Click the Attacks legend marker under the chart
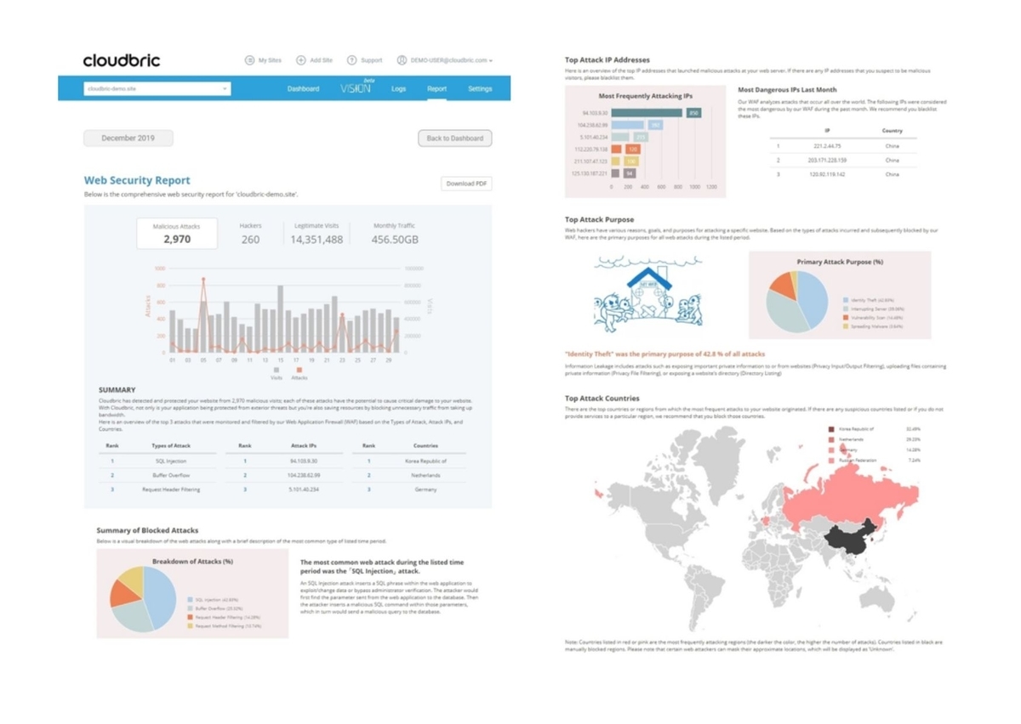 (299, 370)
